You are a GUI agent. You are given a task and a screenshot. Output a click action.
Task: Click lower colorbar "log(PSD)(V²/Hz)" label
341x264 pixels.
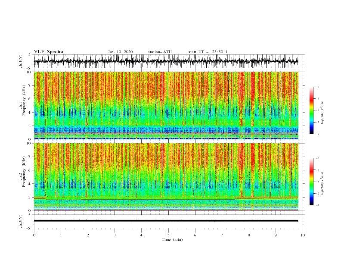pyautogui.click(x=322, y=183)
